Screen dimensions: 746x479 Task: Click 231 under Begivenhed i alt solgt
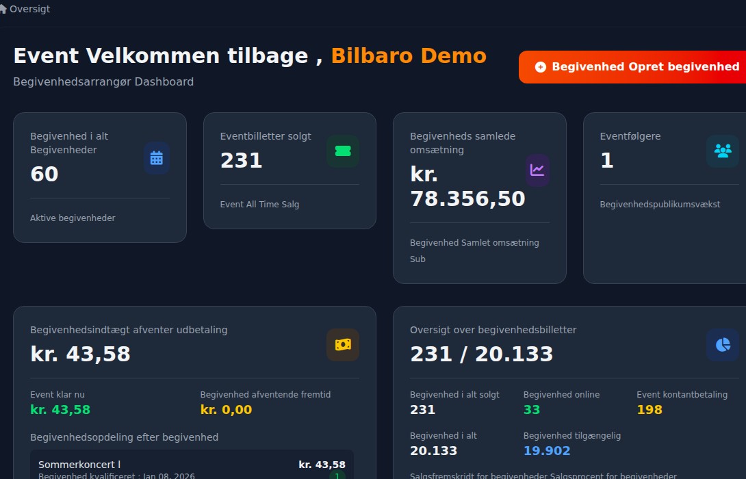click(x=422, y=410)
